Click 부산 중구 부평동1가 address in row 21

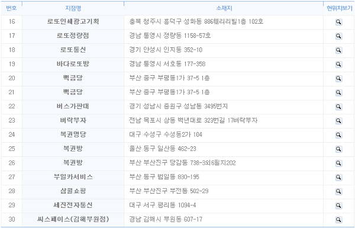click(169, 92)
